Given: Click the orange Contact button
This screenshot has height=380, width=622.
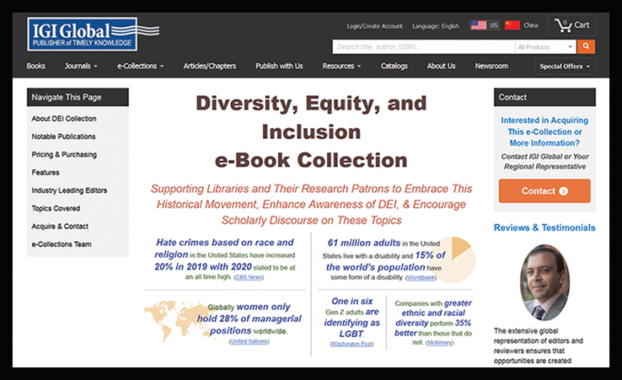Looking at the screenshot, I should pyautogui.click(x=544, y=190).
